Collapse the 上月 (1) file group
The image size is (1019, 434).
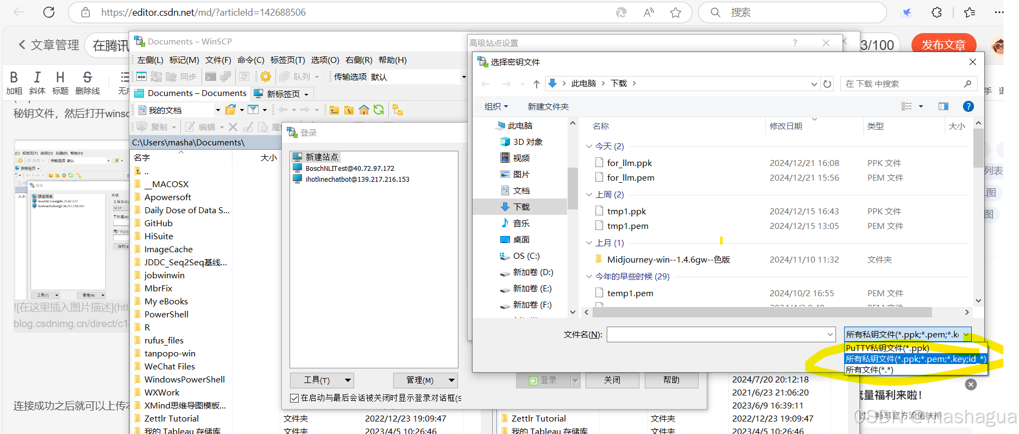pyautogui.click(x=589, y=243)
